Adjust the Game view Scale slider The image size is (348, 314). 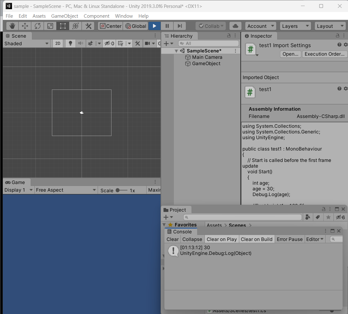[122, 190]
